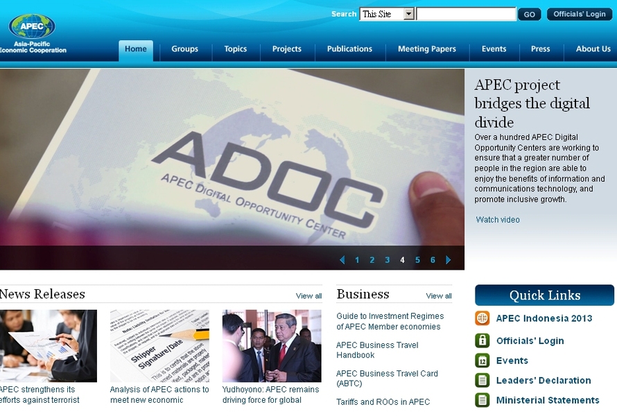Click the Officials' Login button in header
The image size is (617, 416).
580,14
